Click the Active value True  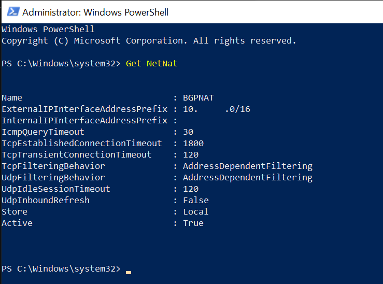[x=193, y=223]
